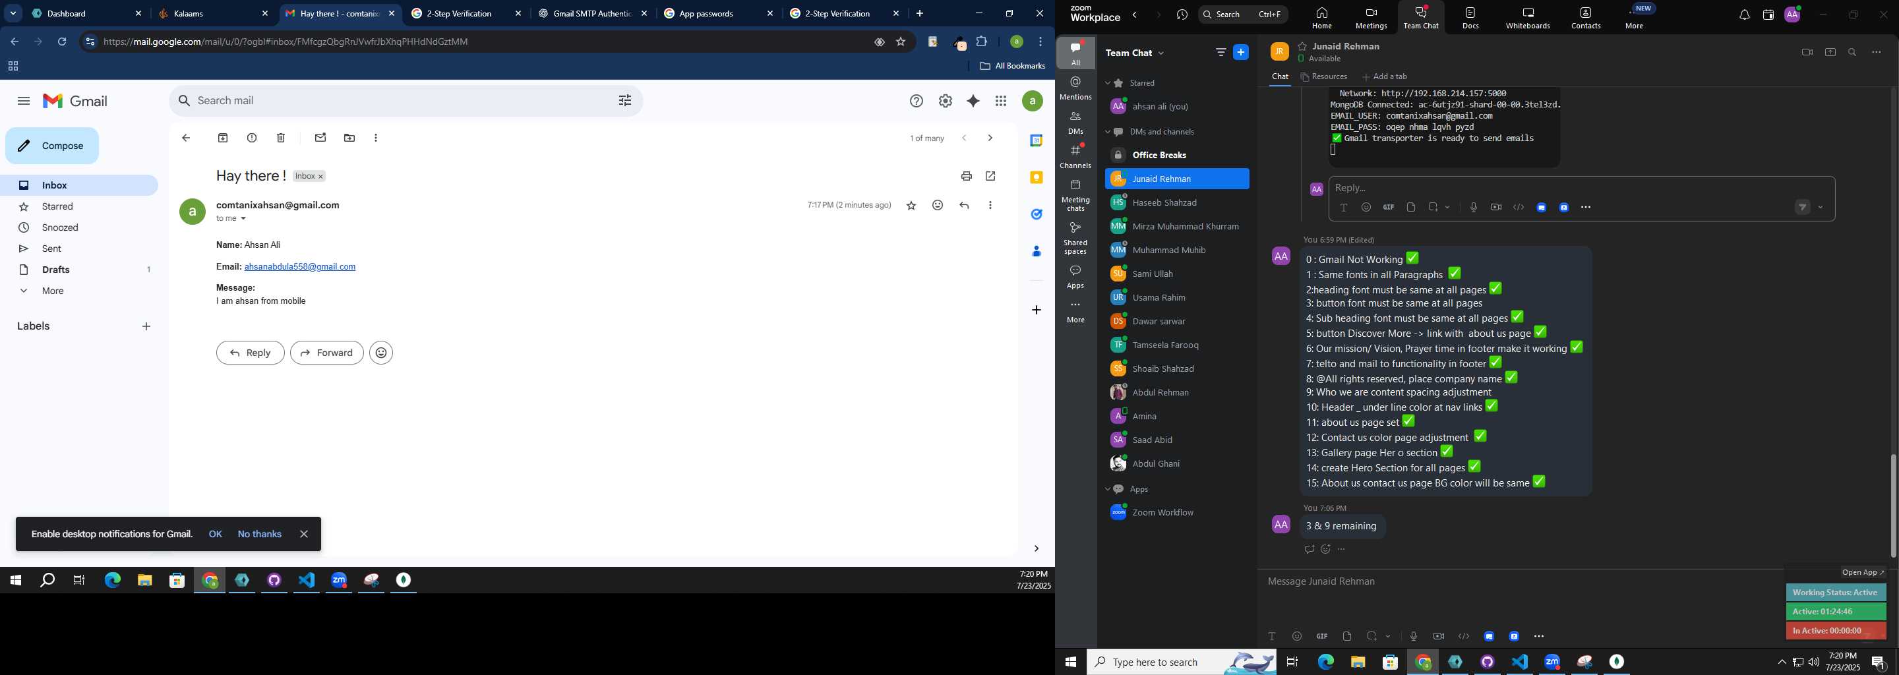The image size is (1899, 675).
Task: Move email to folder icon in Gmail
Action: point(349,138)
